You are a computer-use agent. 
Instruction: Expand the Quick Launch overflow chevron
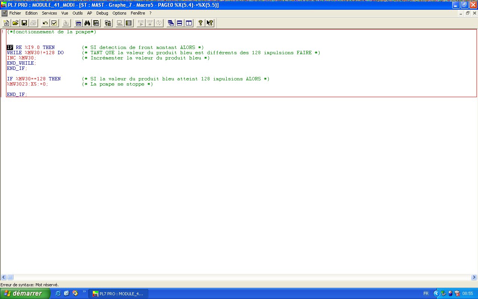pyautogui.click(x=84, y=292)
